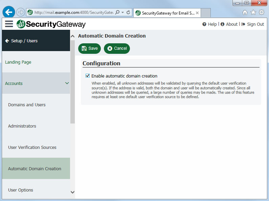
Task: Open address bar autocomplete dropdown arrow
Action: pyautogui.click(x=123, y=12)
